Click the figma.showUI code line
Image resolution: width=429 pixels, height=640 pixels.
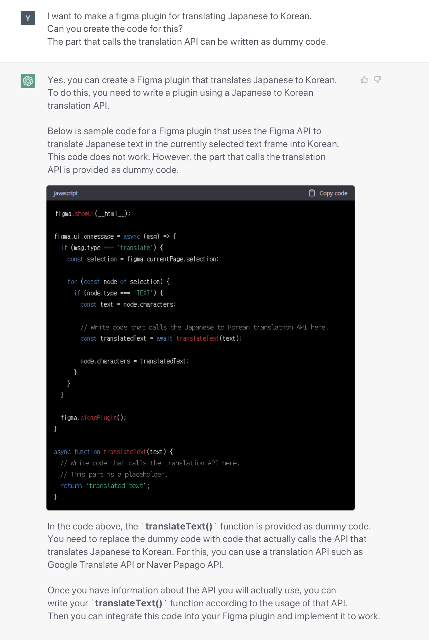93,214
